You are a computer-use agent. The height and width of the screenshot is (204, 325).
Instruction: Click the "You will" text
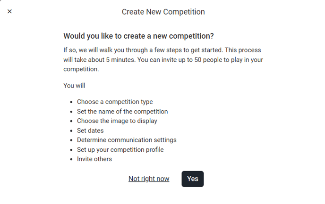click(74, 86)
